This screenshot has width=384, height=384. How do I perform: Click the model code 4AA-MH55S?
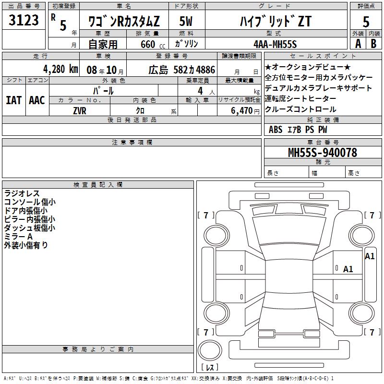(275, 44)
